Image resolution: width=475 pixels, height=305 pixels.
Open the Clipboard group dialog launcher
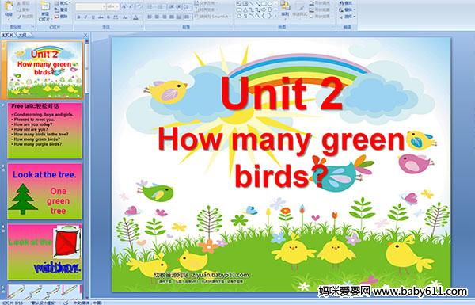(x=32, y=26)
